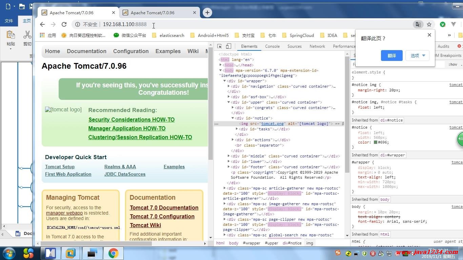Toggle the device toolbar icon in DevTools
Viewport: 463px width, 260px height.
(x=228, y=46)
